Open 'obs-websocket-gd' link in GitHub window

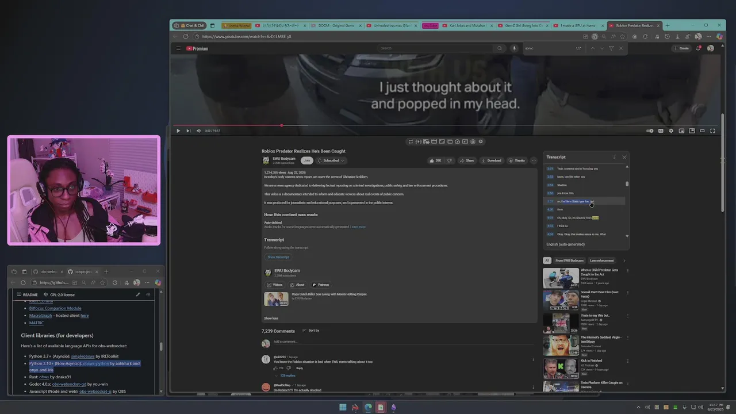coord(69,384)
